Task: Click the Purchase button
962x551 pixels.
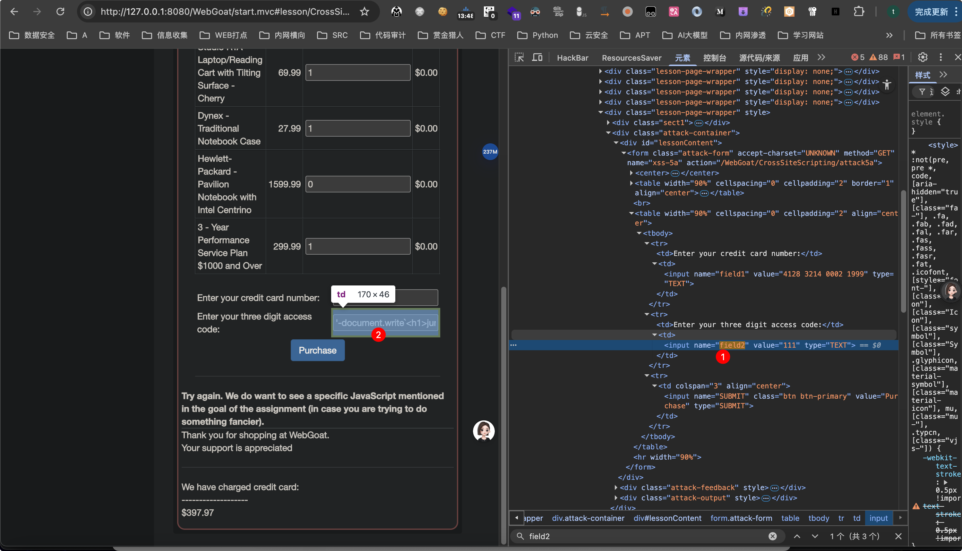Action: pyautogui.click(x=318, y=350)
